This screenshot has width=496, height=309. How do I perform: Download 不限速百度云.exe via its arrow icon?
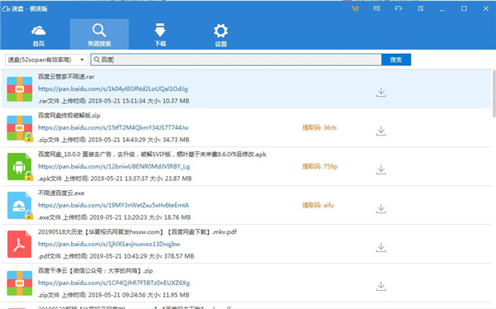[381, 208]
